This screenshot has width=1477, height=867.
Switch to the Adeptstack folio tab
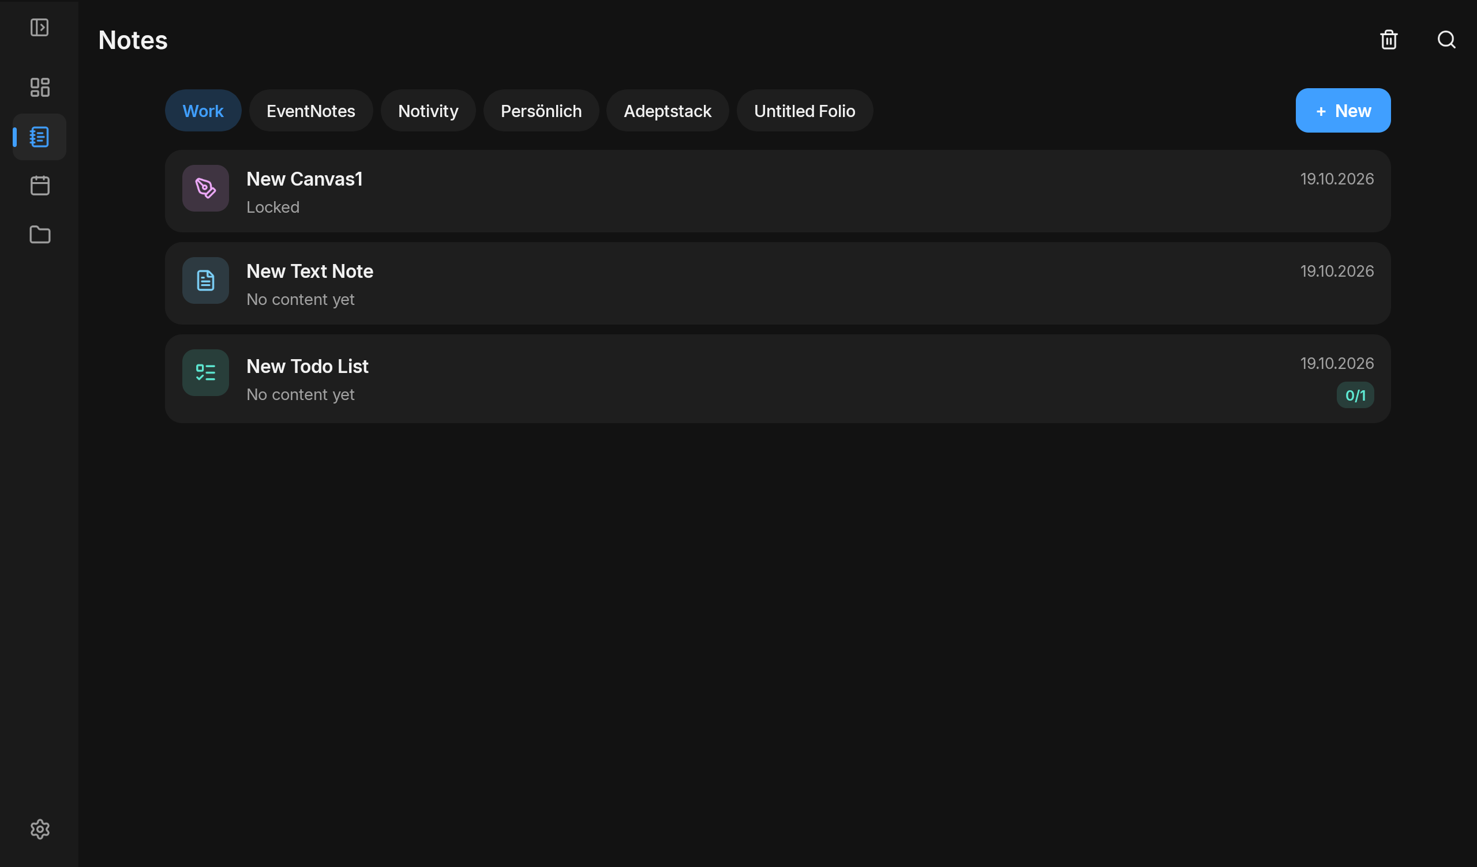[x=667, y=111]
